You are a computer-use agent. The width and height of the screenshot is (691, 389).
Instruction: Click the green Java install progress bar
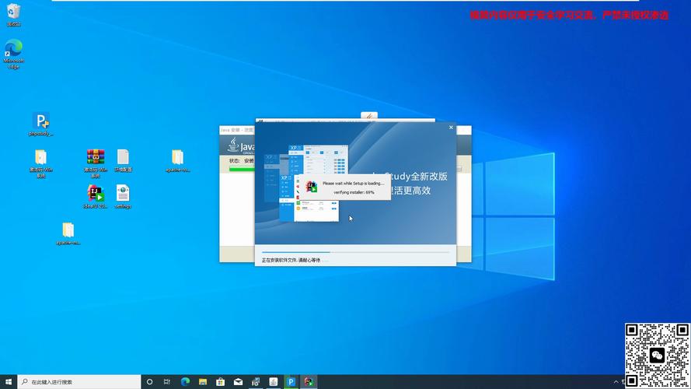242,170
